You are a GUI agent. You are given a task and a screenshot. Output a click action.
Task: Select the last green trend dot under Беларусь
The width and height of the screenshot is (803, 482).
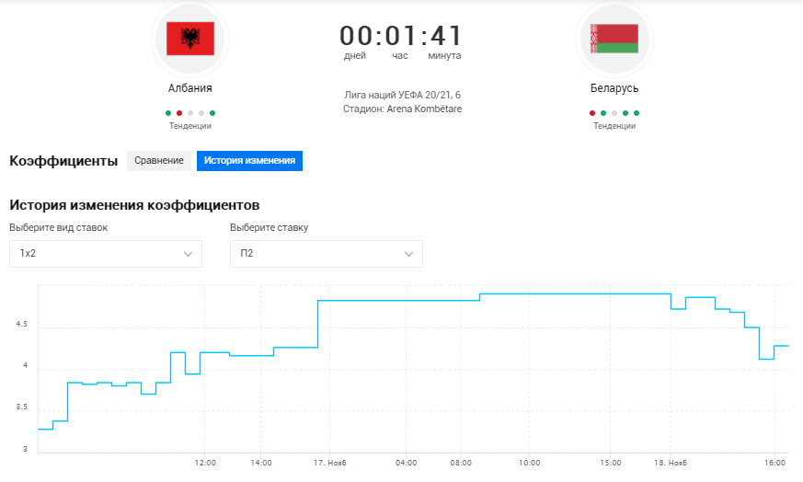(637, 113)
